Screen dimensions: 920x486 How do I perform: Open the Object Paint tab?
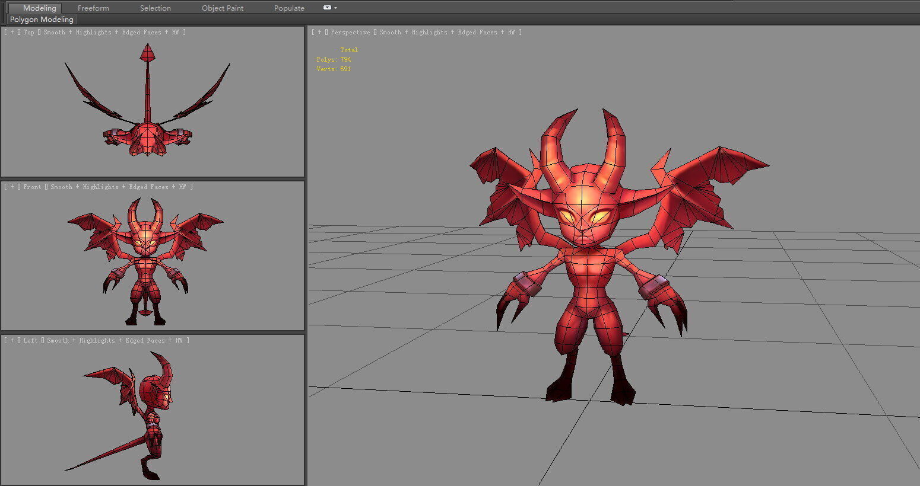[x=223, y=8]
